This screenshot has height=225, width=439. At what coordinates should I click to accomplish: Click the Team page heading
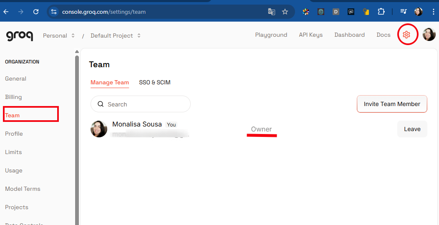(x=99, y=64)
